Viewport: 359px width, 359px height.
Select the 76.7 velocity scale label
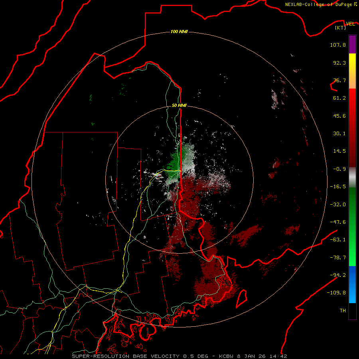point(339,80)
